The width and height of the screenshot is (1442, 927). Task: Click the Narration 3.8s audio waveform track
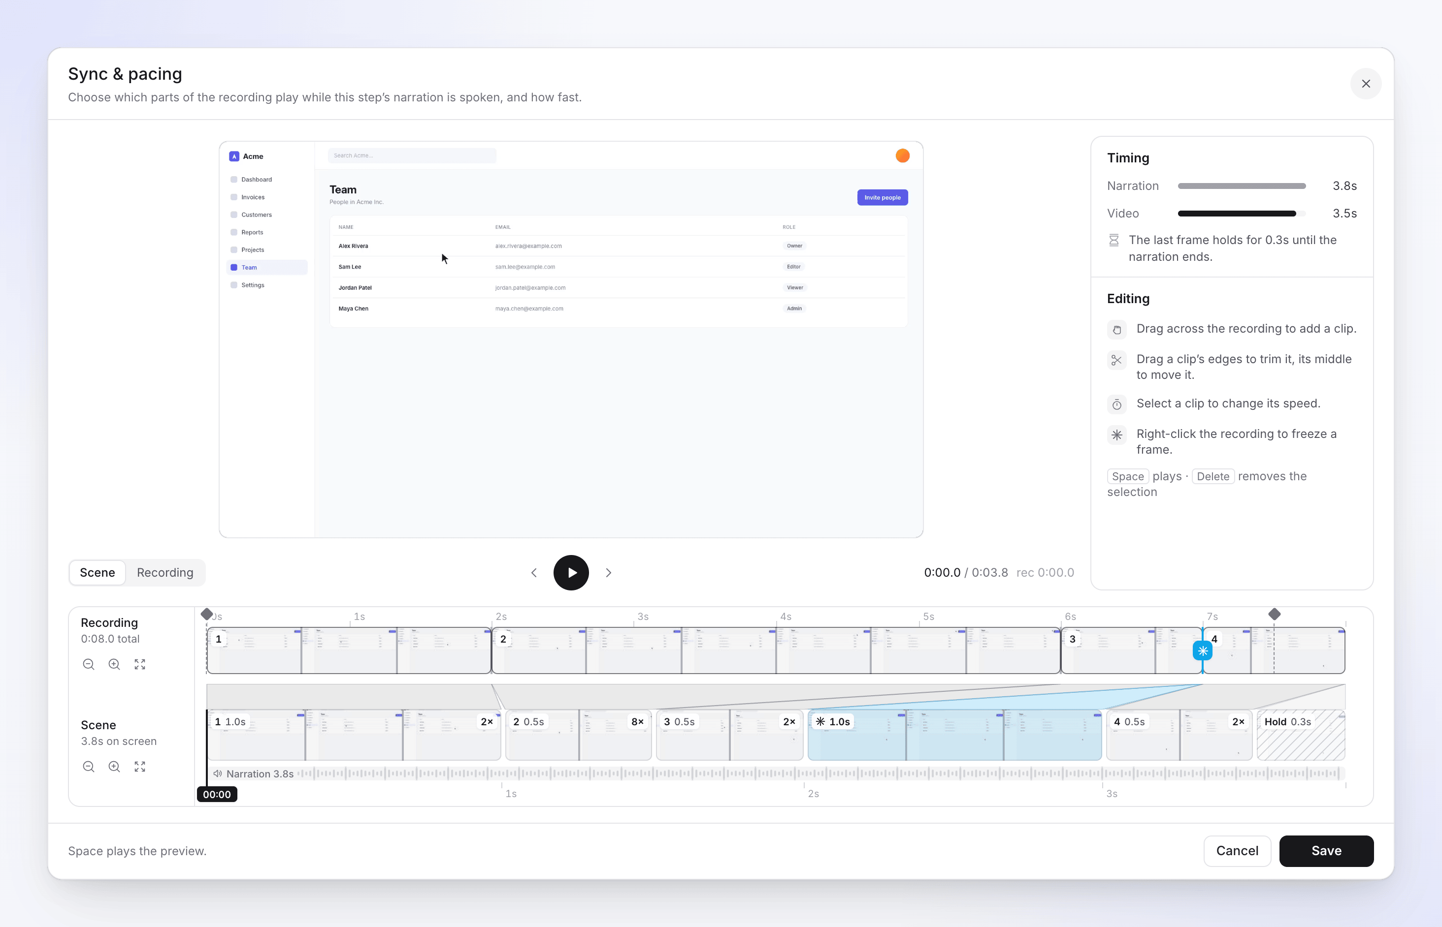[776, 773]
